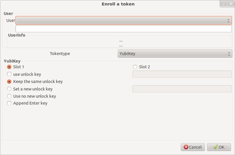Click the red X icon on Cancel
This screenshot has width=235, height=155.
click(186, 147)
